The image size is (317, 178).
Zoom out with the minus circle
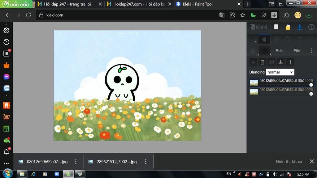[x=288, y=39]
